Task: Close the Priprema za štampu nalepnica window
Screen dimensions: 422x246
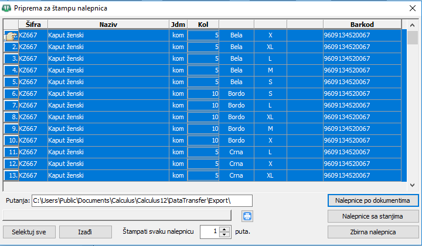Action: click(412, 8)
